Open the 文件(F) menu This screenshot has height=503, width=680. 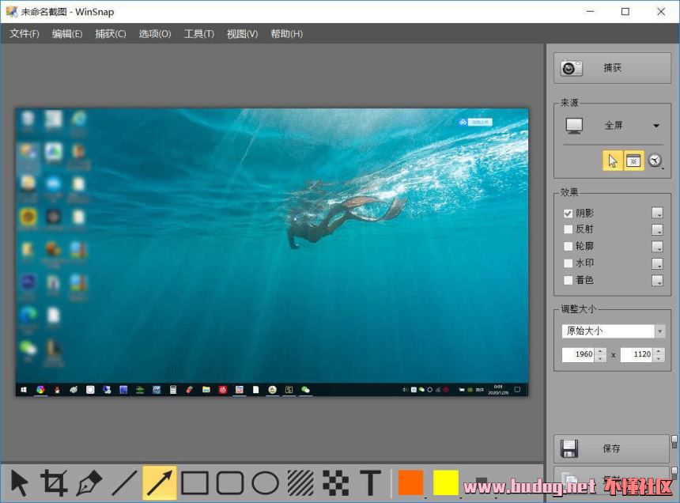point(25,34)
